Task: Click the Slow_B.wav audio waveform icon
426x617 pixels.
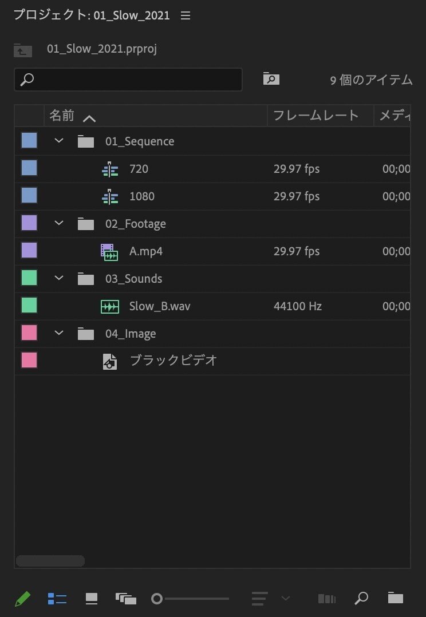Action: point(111,306)
